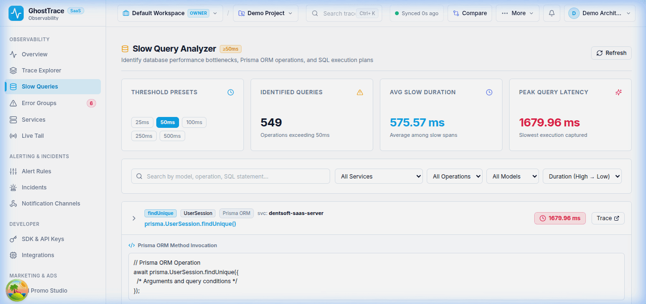Open the All Models filter dropdown

click(512, 176)
